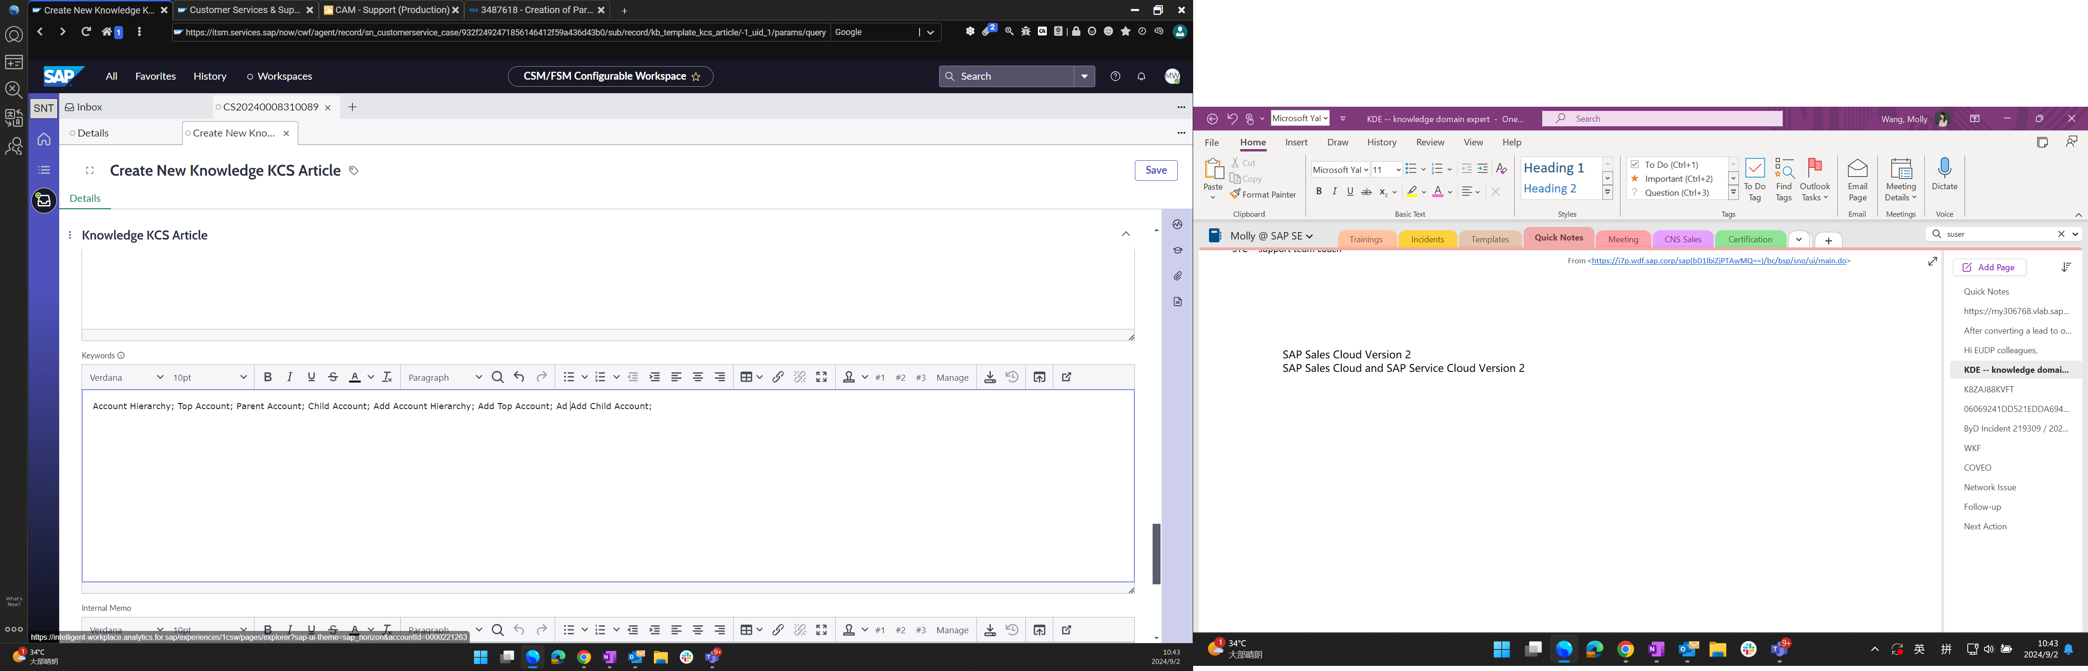Open the Paragraph format dropdown for Keywords
Screen dimensions: 2088x671
pyautogui.click(x=445, y=377)
